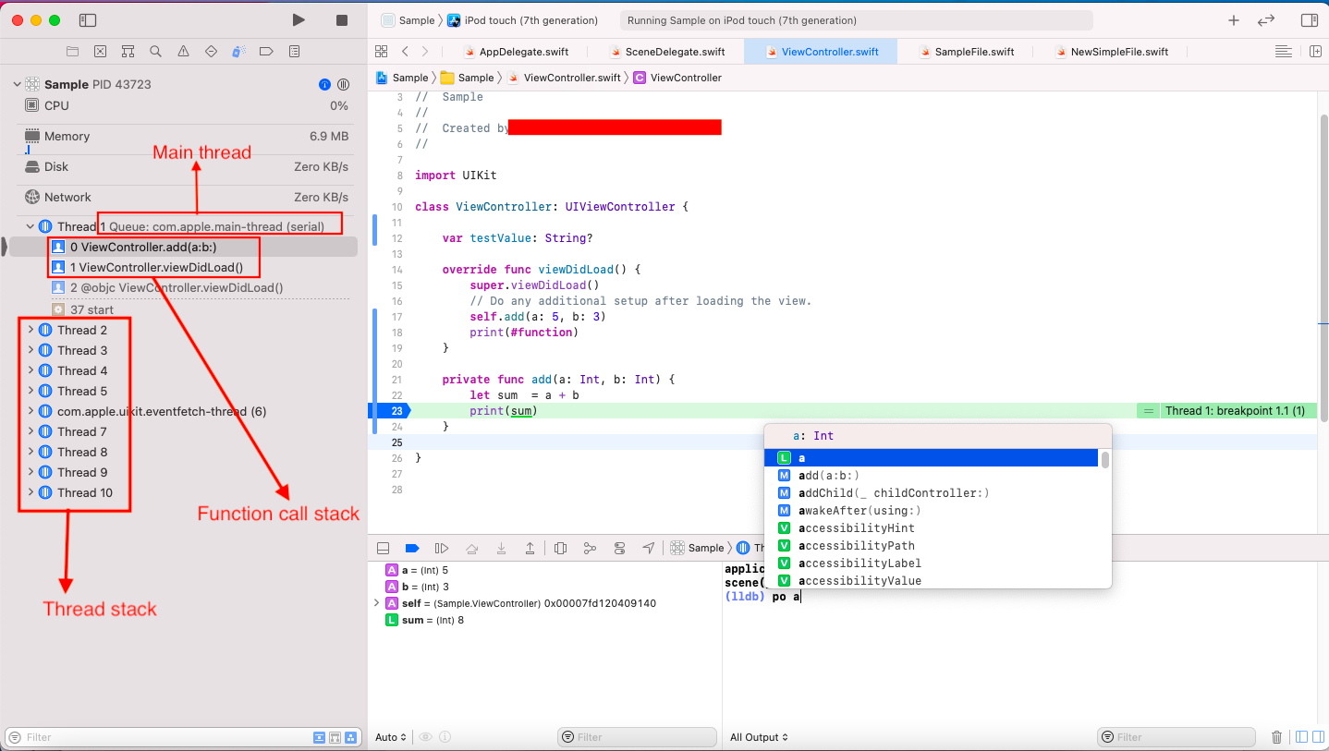Expand the self variable disclosure triangle

click(x=375, y=603)
